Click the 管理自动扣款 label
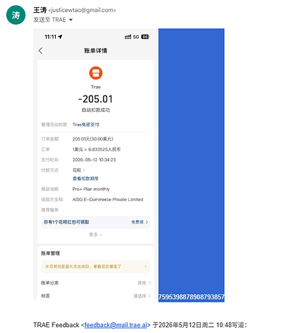284x333 pixels. [x=54, y=125]
